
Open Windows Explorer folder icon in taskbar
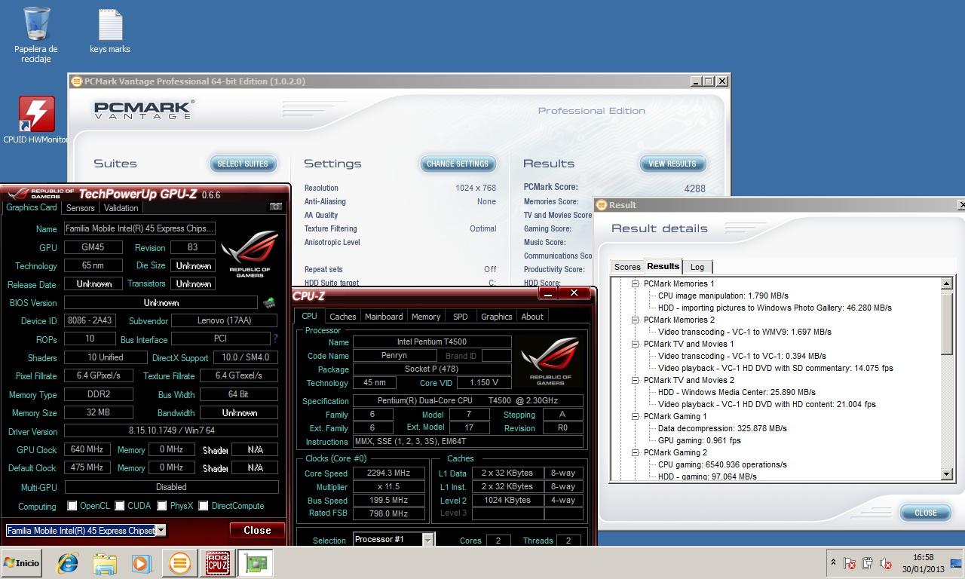[105, 563]
